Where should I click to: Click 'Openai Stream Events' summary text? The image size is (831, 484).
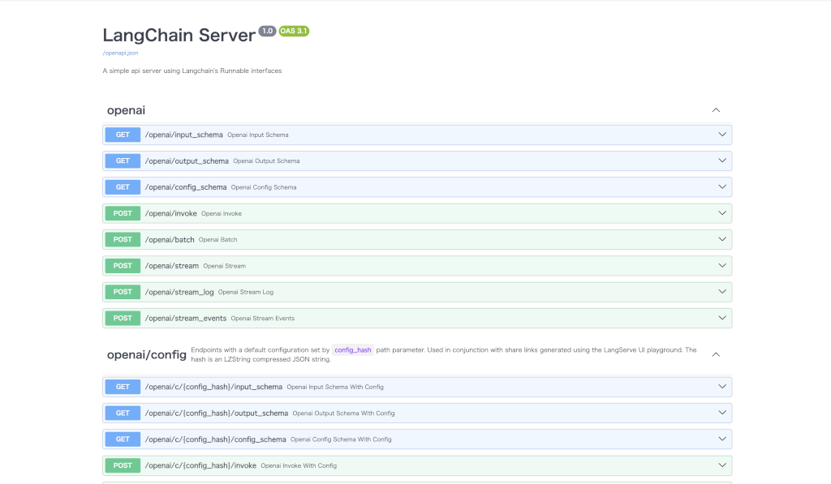(263, 319)
